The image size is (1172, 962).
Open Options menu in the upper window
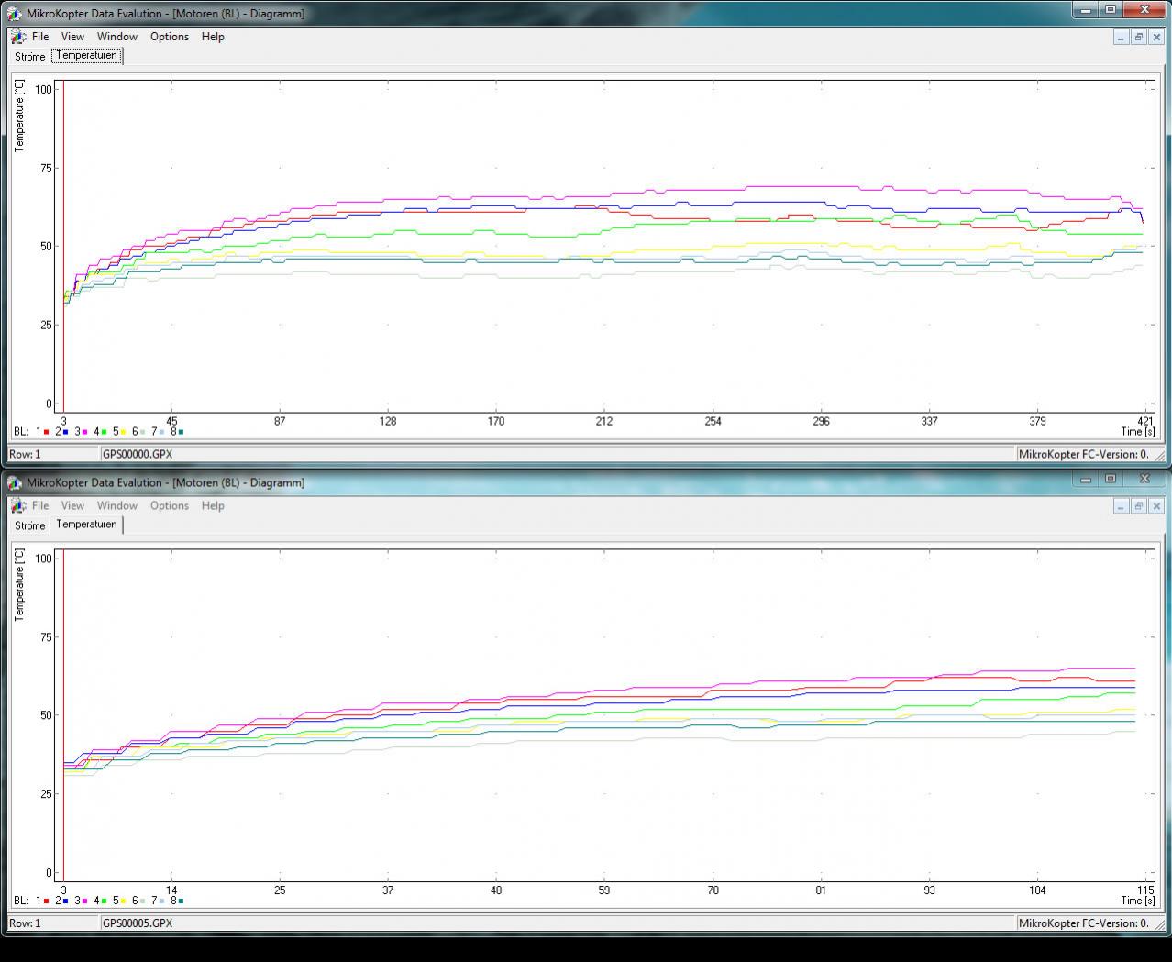pyautogui.click(x=170, y=37)
